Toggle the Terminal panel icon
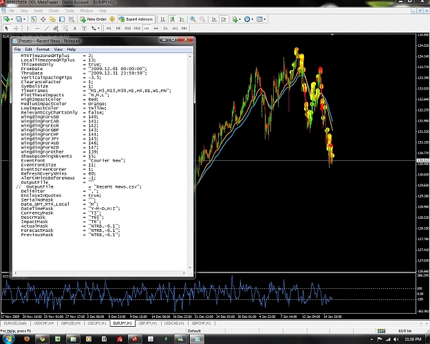430x344 pixels. [x=62, y=19]
